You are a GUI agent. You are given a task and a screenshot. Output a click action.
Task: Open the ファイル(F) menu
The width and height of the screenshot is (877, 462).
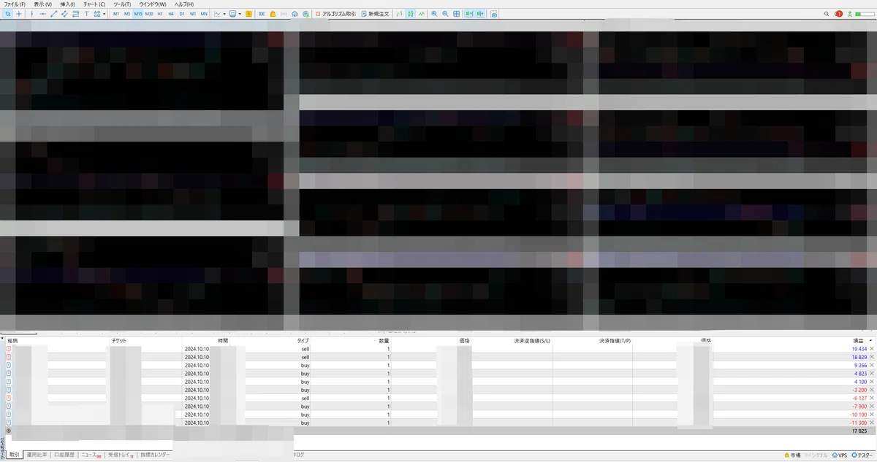(15, 4)
